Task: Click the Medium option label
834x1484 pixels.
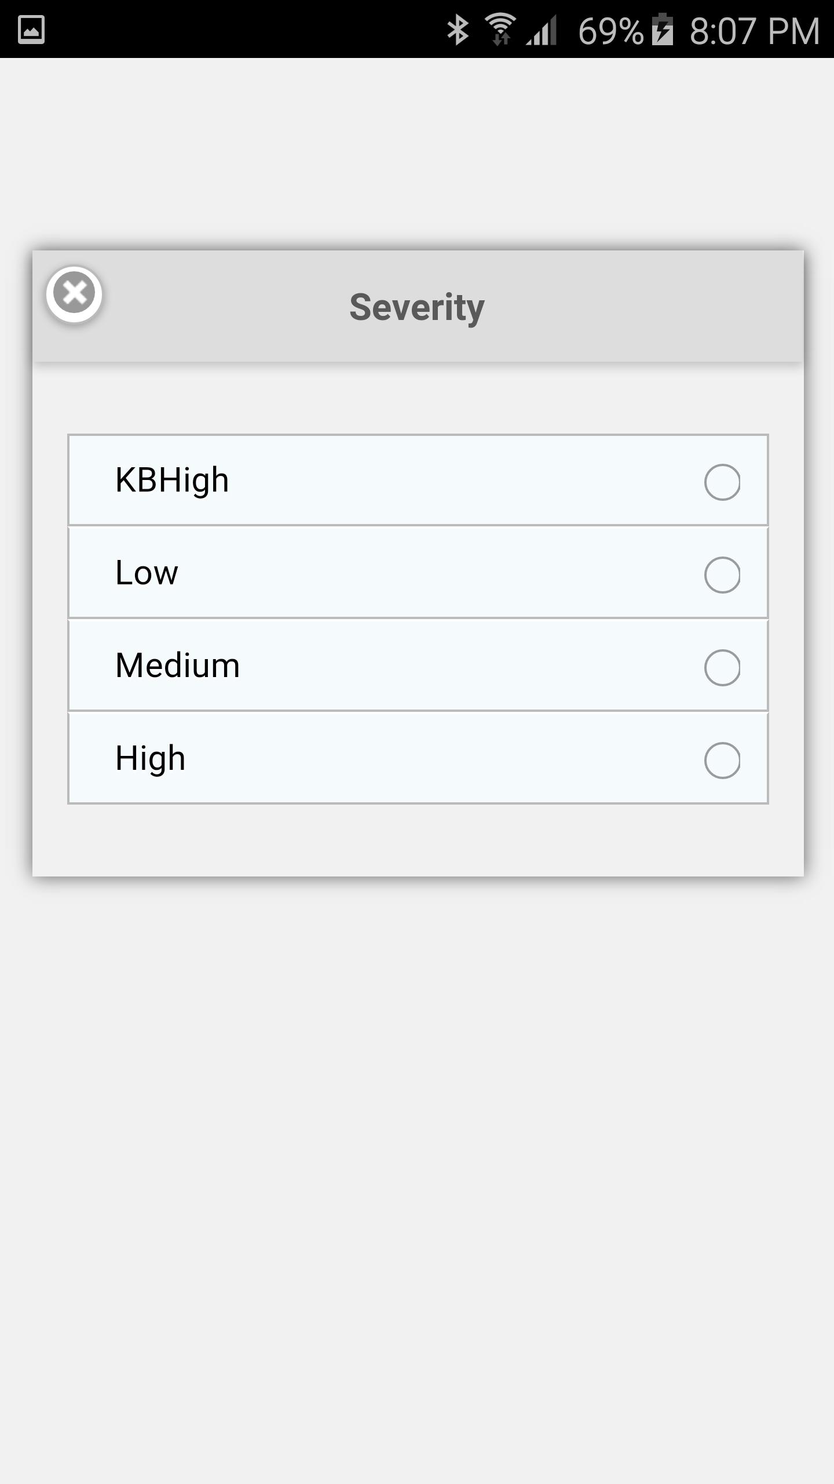Action: (x=177, y=665)
